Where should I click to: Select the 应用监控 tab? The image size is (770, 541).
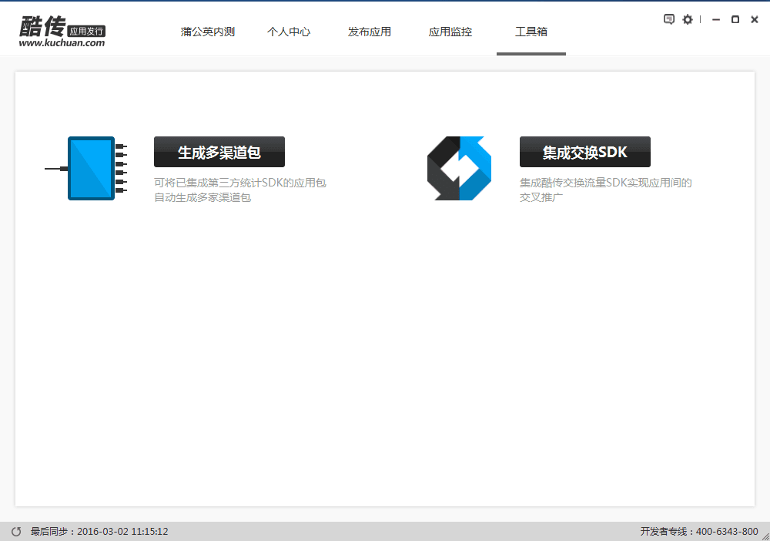(x=450, y=32)
